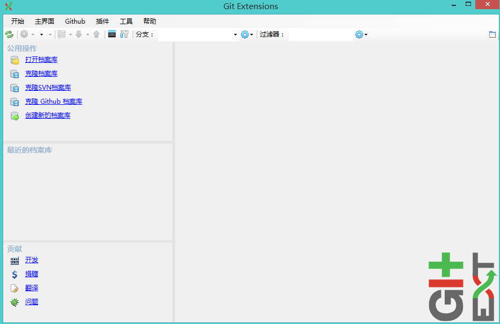Click the dollar sign donate icon

pyautogui.click(x=15, y=274)
